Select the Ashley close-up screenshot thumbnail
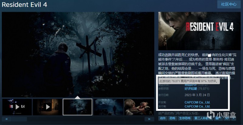 pos(139,107)
